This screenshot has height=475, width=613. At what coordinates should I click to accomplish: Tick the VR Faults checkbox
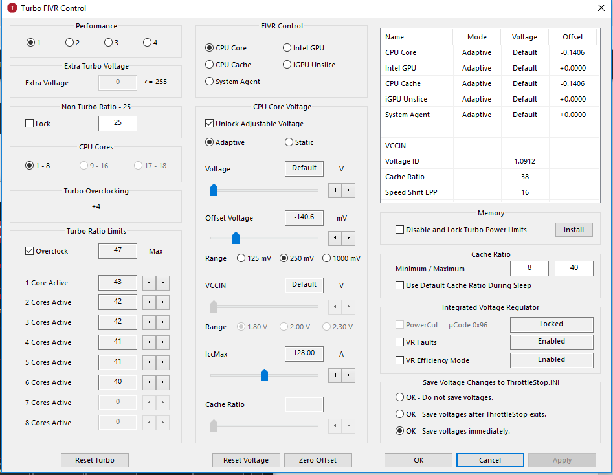coord(399,342)
